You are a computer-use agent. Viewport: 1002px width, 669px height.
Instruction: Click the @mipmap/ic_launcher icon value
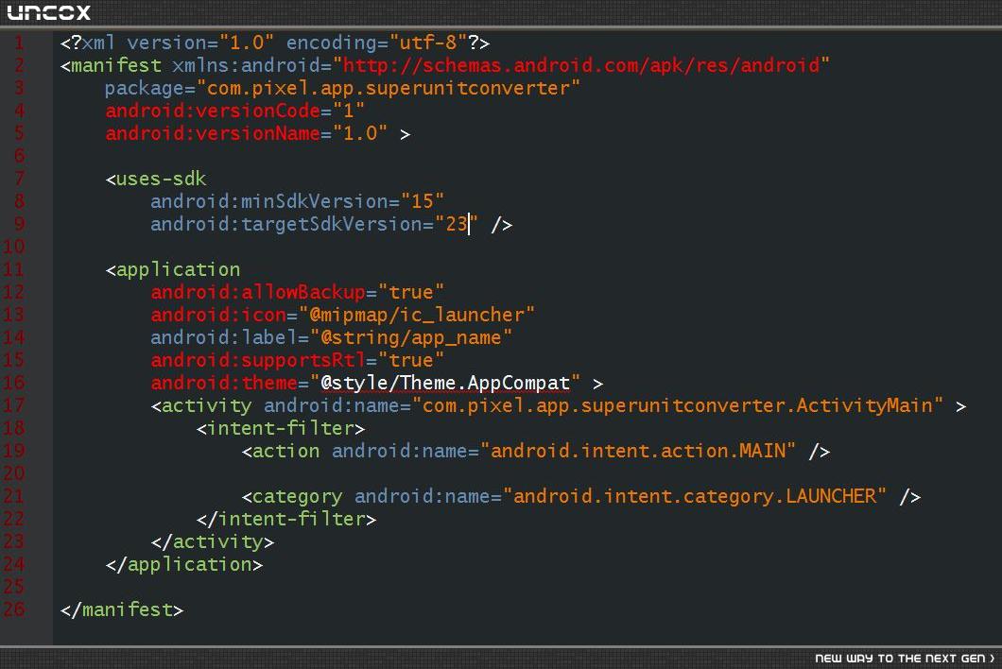[417, 315]
